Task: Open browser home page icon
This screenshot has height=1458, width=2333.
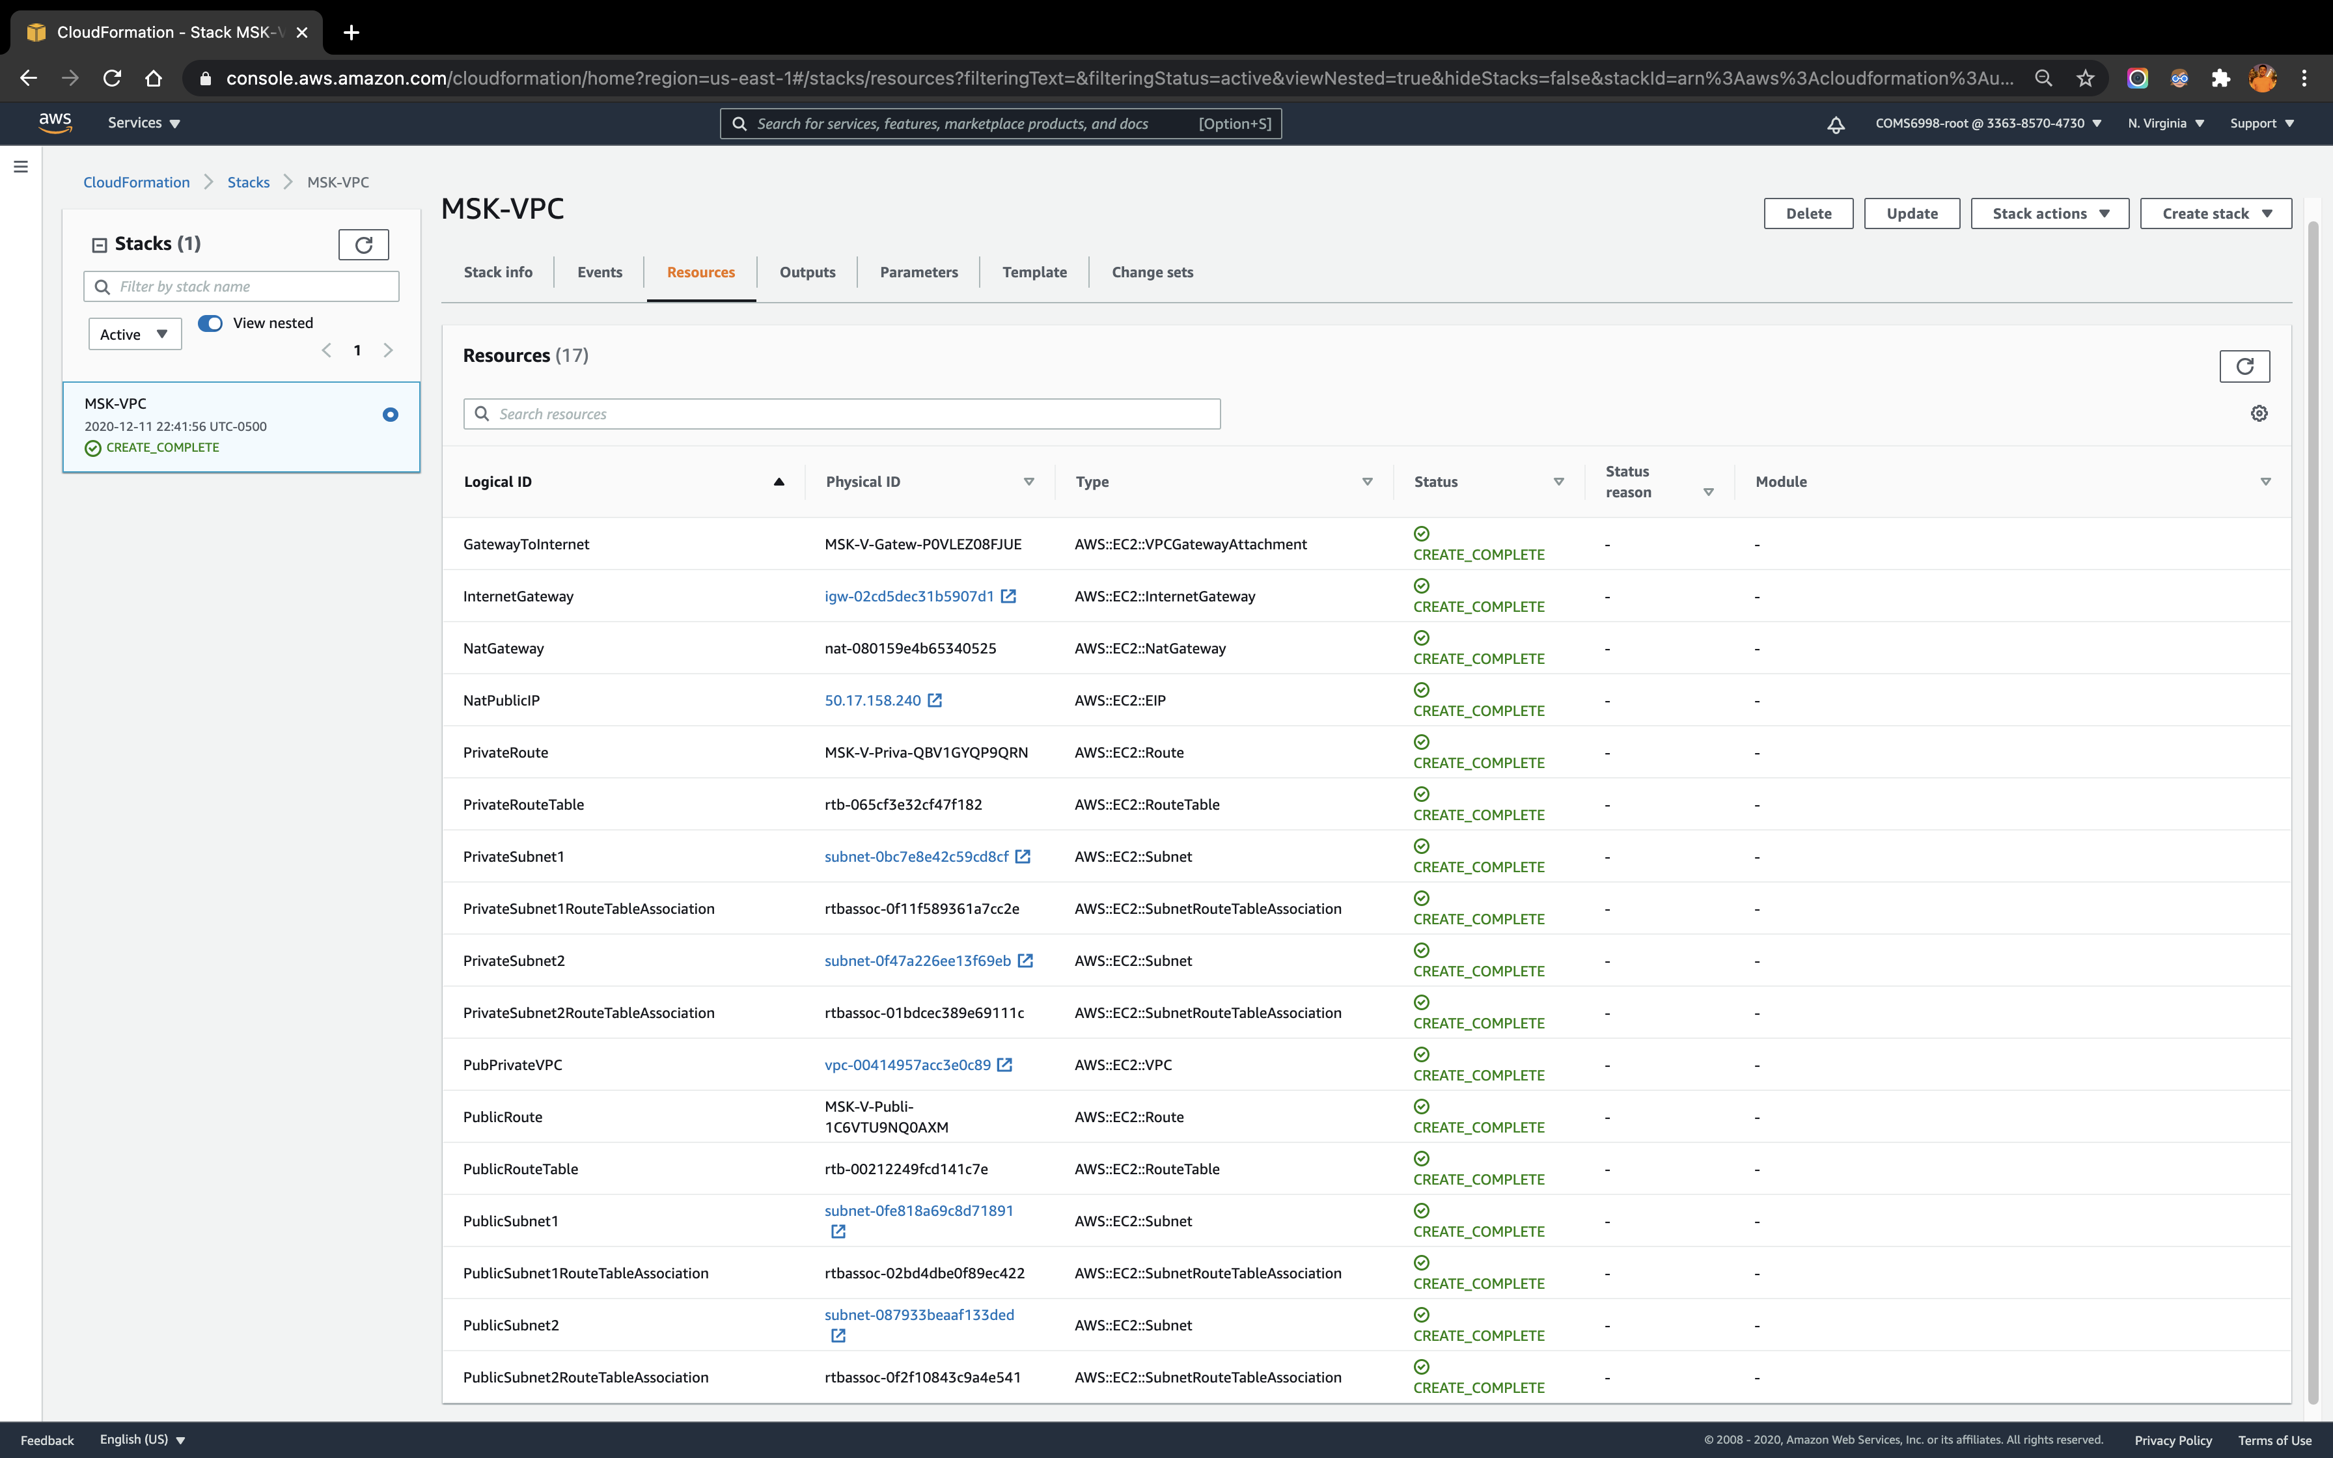Action: [153, 78]
